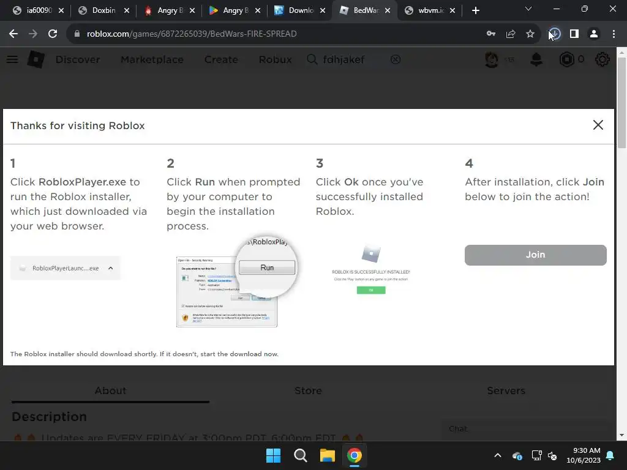Click the Join button

535,255
